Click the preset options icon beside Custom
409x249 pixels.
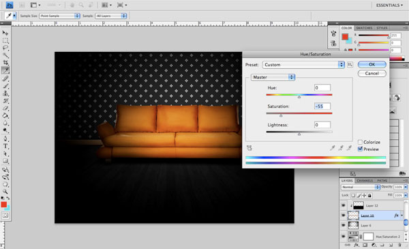[x=350, y=65]
